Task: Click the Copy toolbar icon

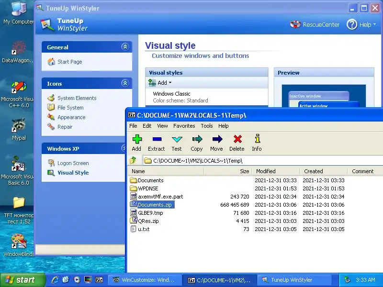Action: pyautogui.click(x=197, y=143)
